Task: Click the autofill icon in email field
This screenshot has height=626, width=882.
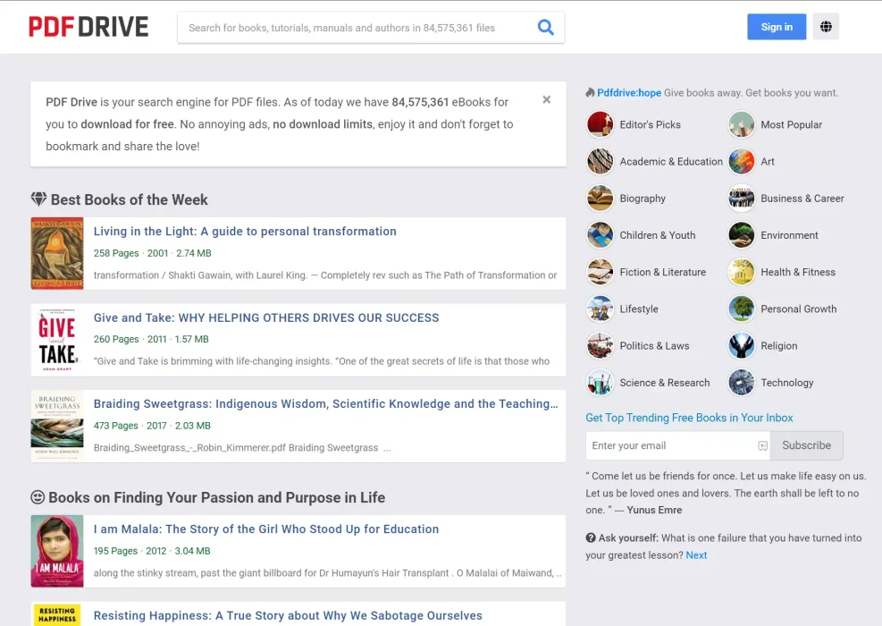Action: point(763,446)
